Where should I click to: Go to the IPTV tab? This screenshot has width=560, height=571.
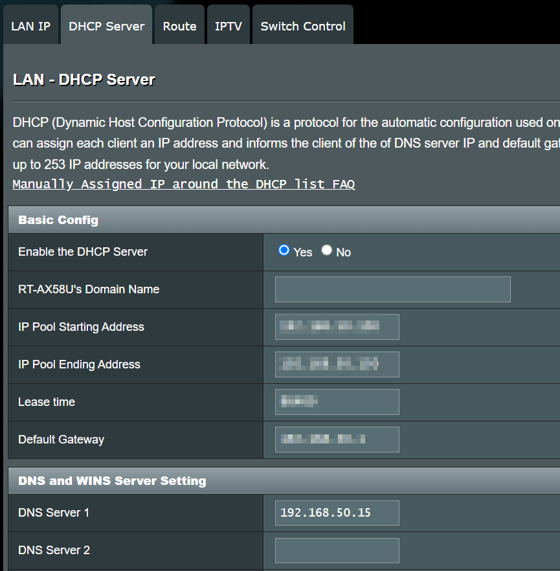(x=228, y=27)
